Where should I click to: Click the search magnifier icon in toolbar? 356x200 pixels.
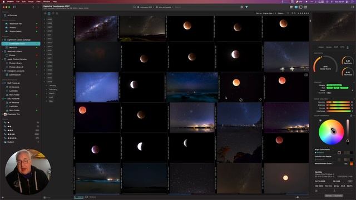135,7
